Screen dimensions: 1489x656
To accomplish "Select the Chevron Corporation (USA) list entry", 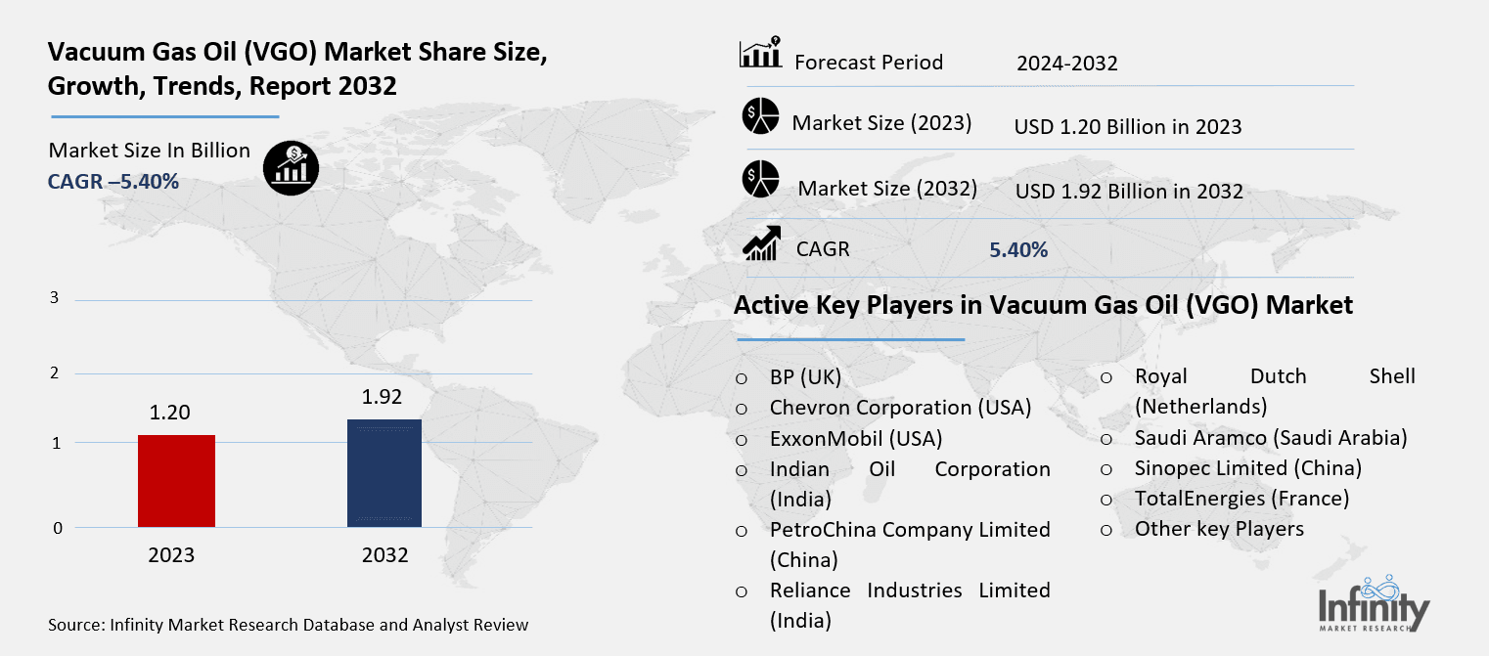I will [x=899, y=408].
